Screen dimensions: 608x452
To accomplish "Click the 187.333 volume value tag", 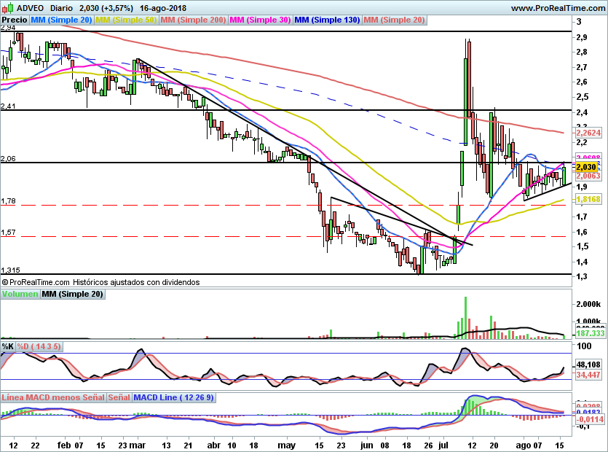I will tap(589, 333).
